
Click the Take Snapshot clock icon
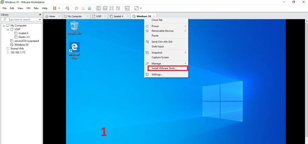click(x=77, y=8)
